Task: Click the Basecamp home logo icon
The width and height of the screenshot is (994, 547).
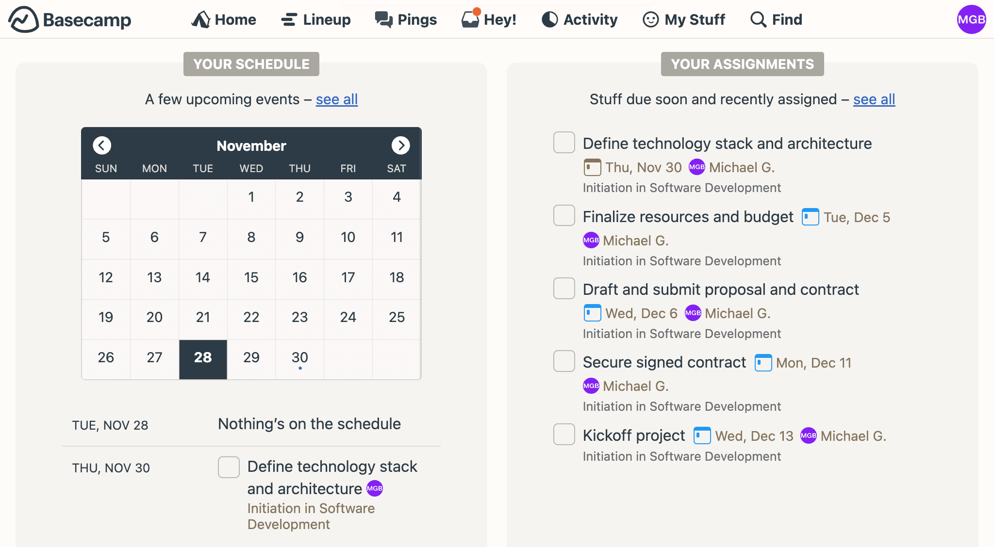Action: click(21, 19)
